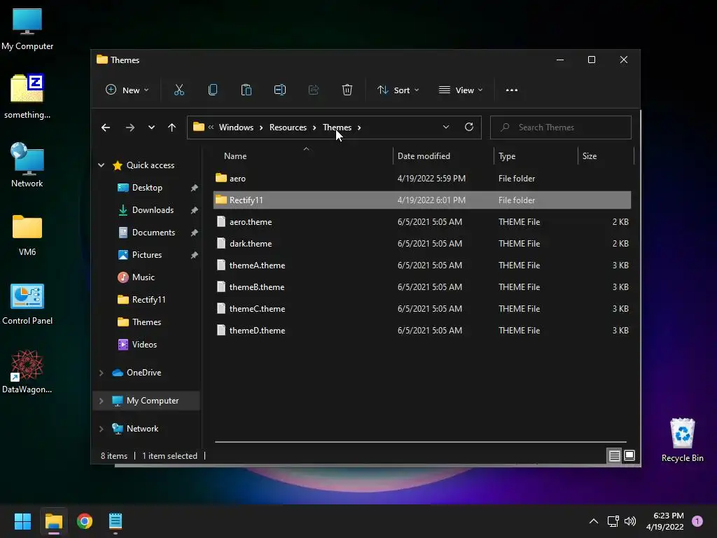This screenshot has width=717, height=538.
Task: Switch to details view icon in status bar
Action: point(614,455)
